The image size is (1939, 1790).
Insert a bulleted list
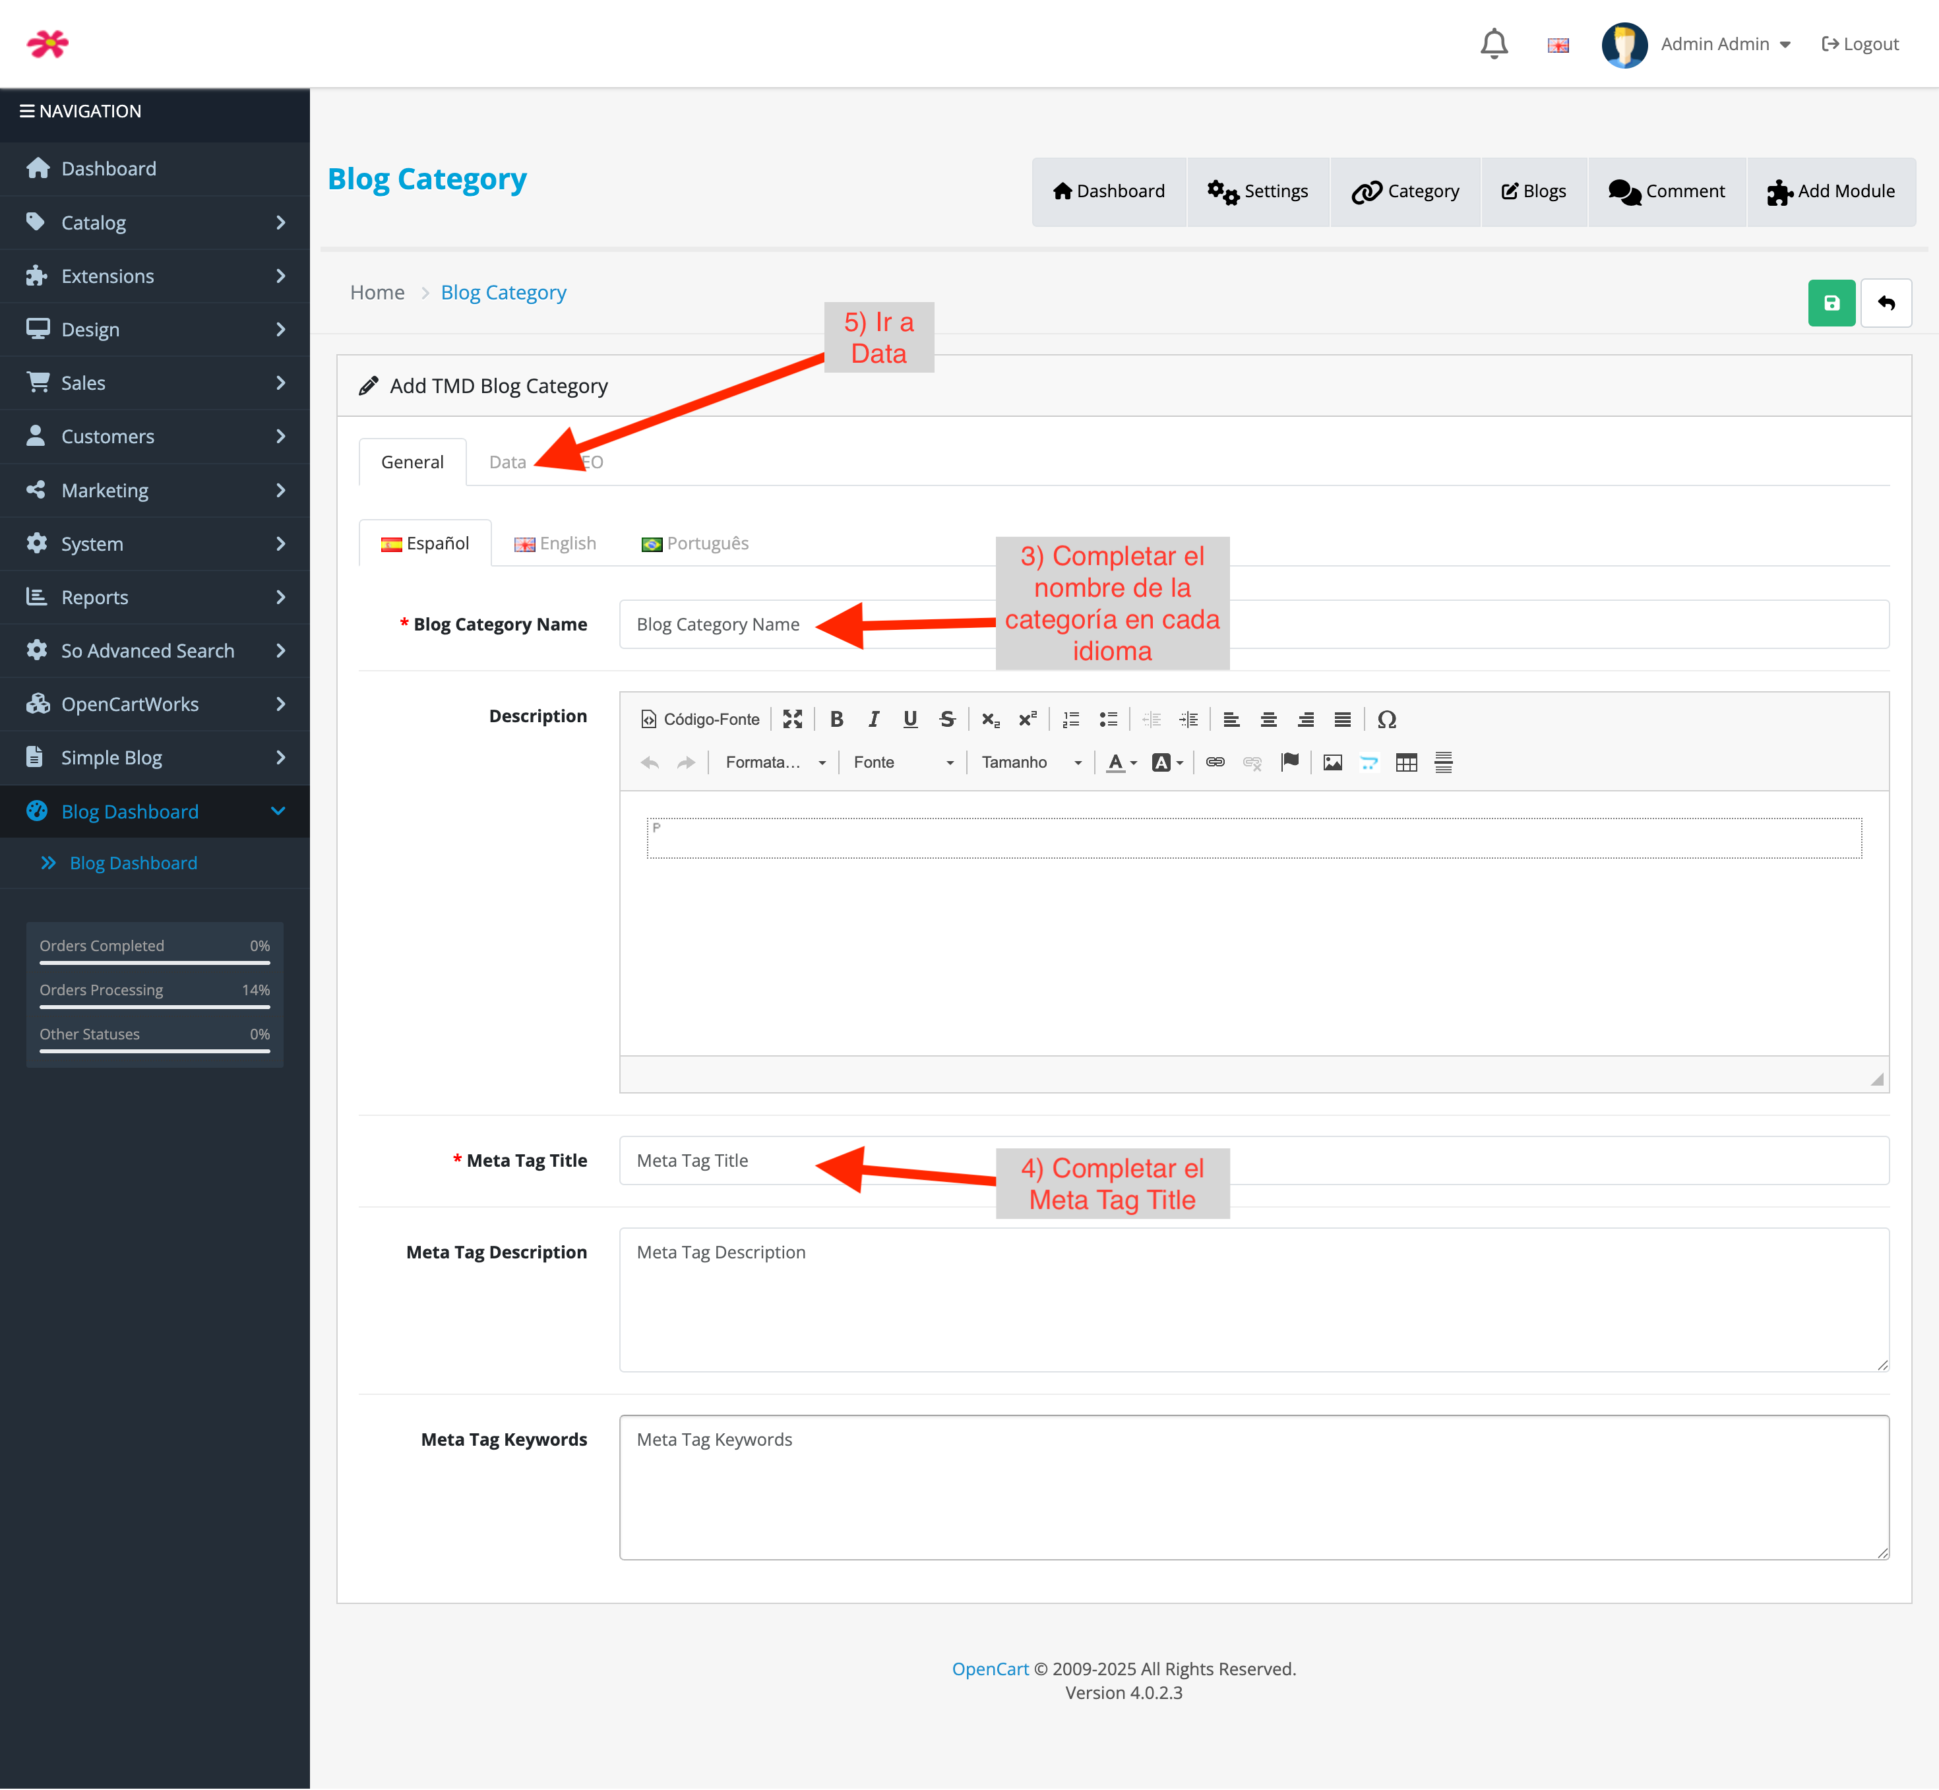1107,719
